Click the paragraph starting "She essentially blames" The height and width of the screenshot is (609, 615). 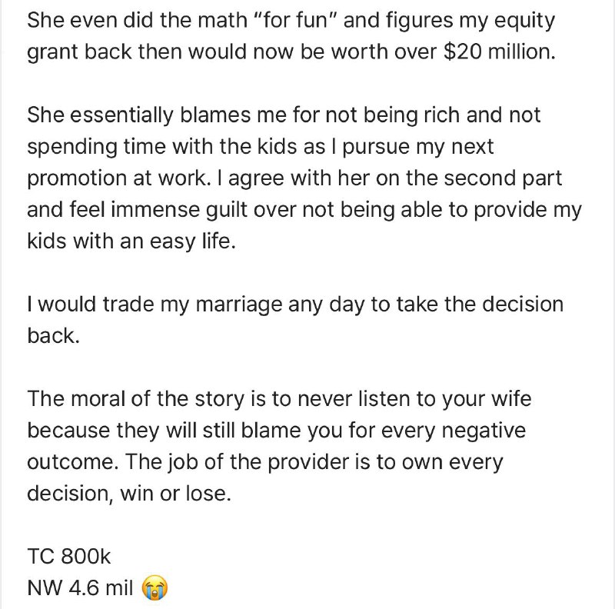pyautogui.click(x=304, y=178)
